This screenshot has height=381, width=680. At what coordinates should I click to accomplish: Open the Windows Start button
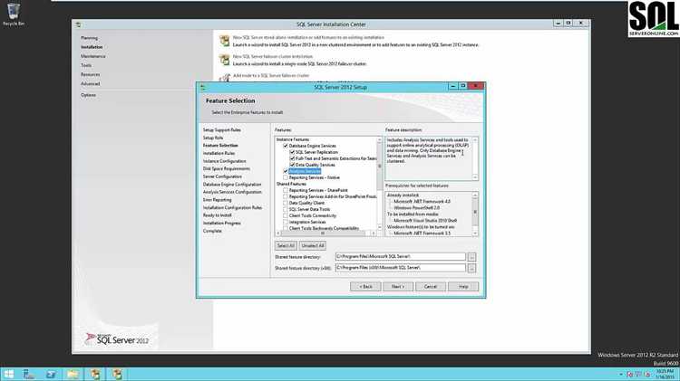click(x=9, y=374)
